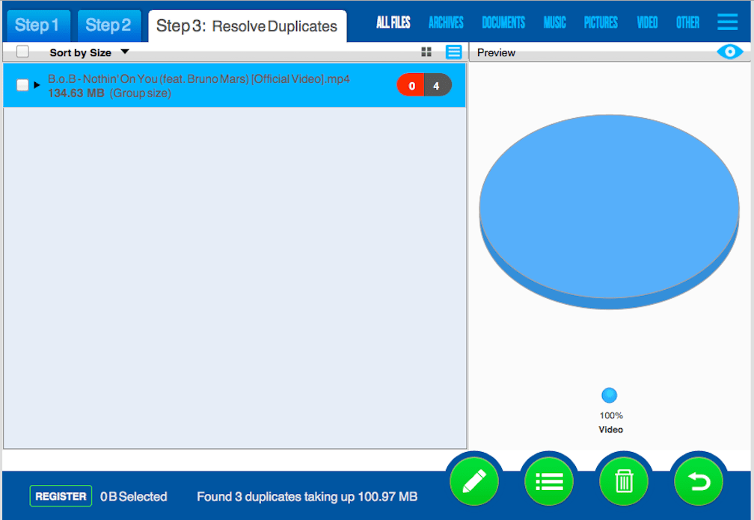Toggle the Preview eye icon
Screen dimensions: 754x520
click(x=729, y=52)
